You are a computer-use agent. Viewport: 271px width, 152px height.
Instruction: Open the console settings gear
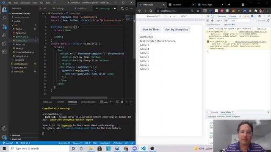tap(268, 21)
